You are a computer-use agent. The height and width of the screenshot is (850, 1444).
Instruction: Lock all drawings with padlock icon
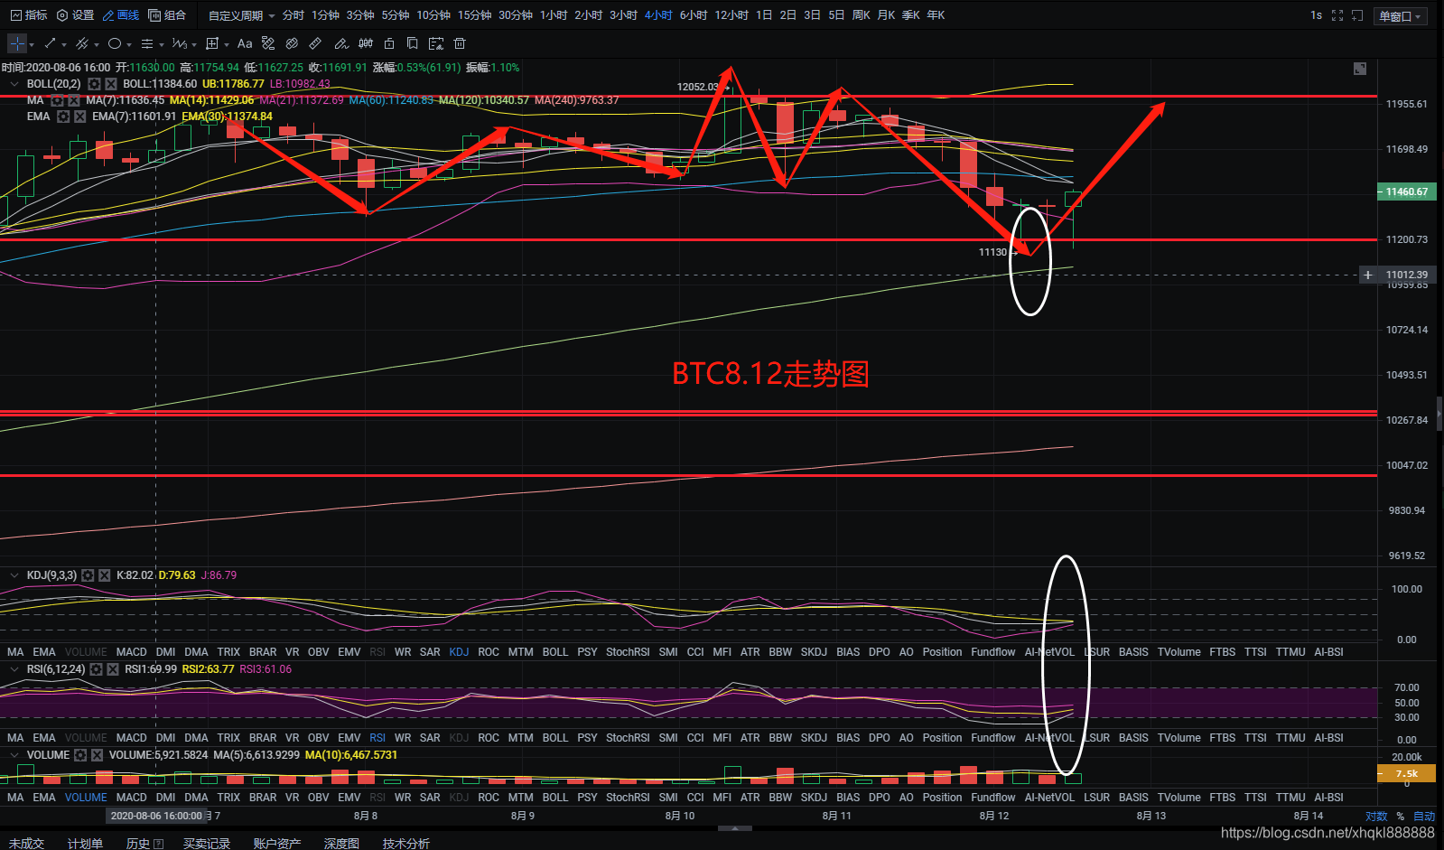pyautogui.click(x=389, y=43)
